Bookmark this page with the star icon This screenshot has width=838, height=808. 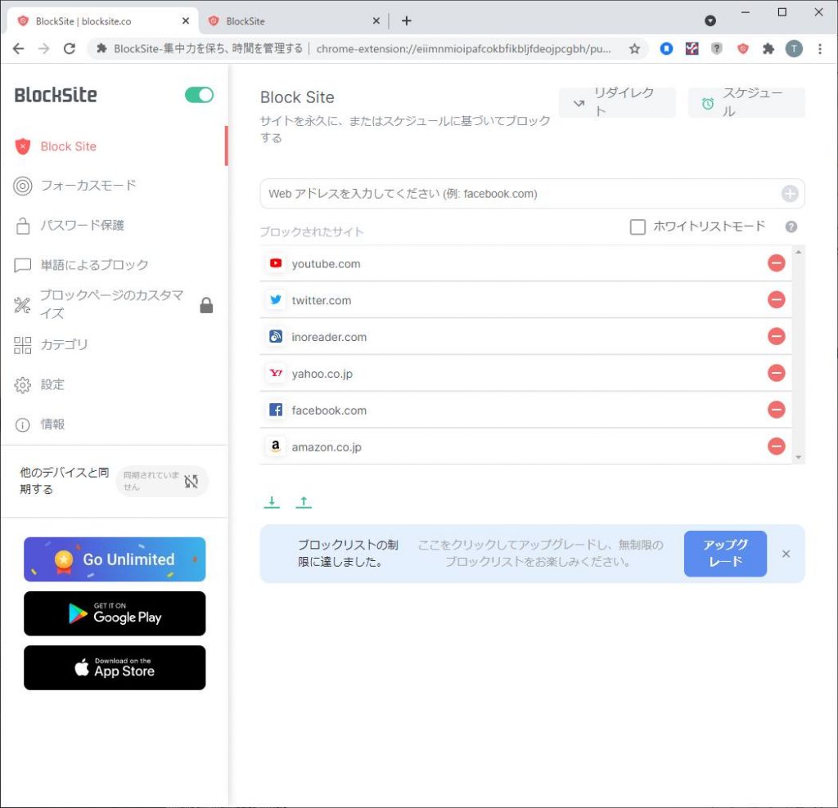[634, 49]
